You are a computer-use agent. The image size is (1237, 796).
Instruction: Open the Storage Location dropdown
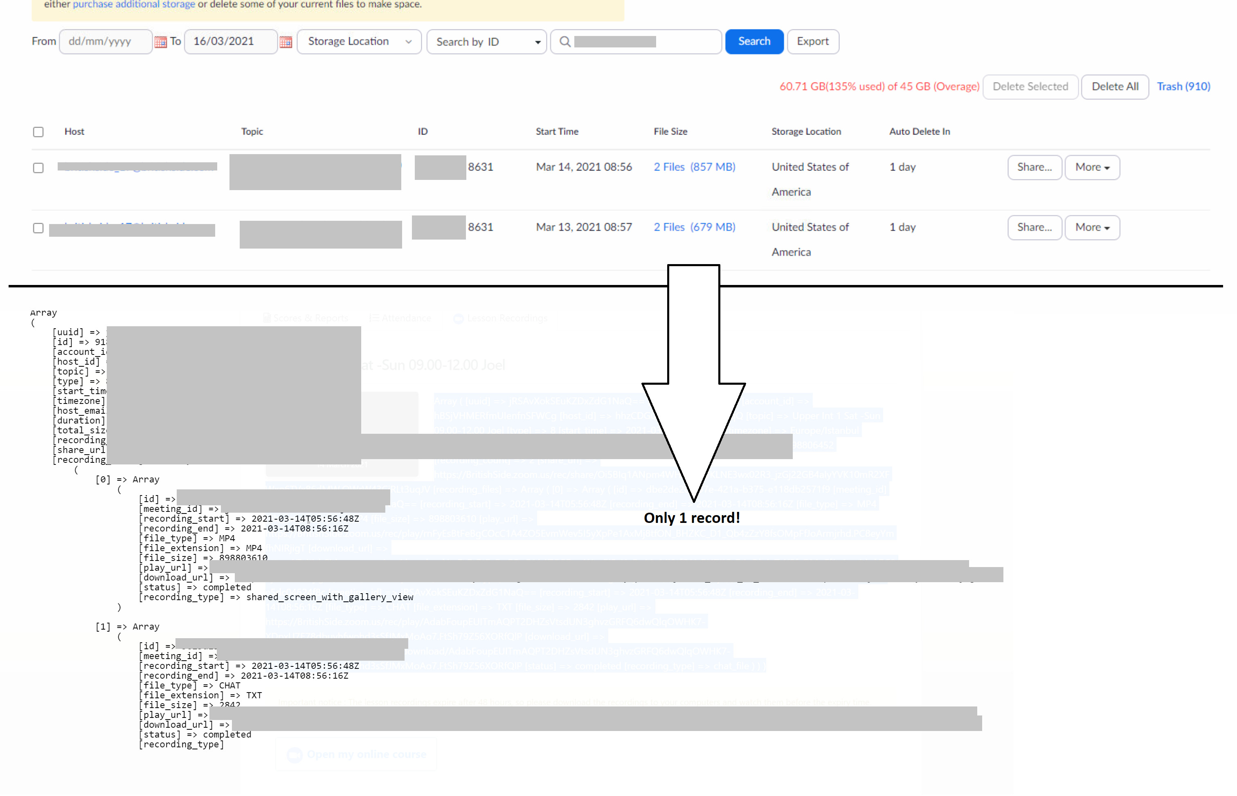tap(360, 42)
